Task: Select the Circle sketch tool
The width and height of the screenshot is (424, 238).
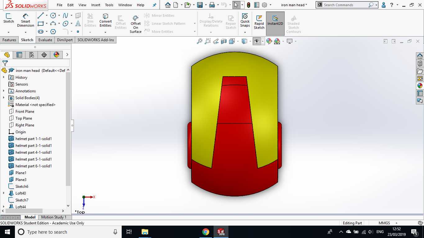Action: (53, 15)
